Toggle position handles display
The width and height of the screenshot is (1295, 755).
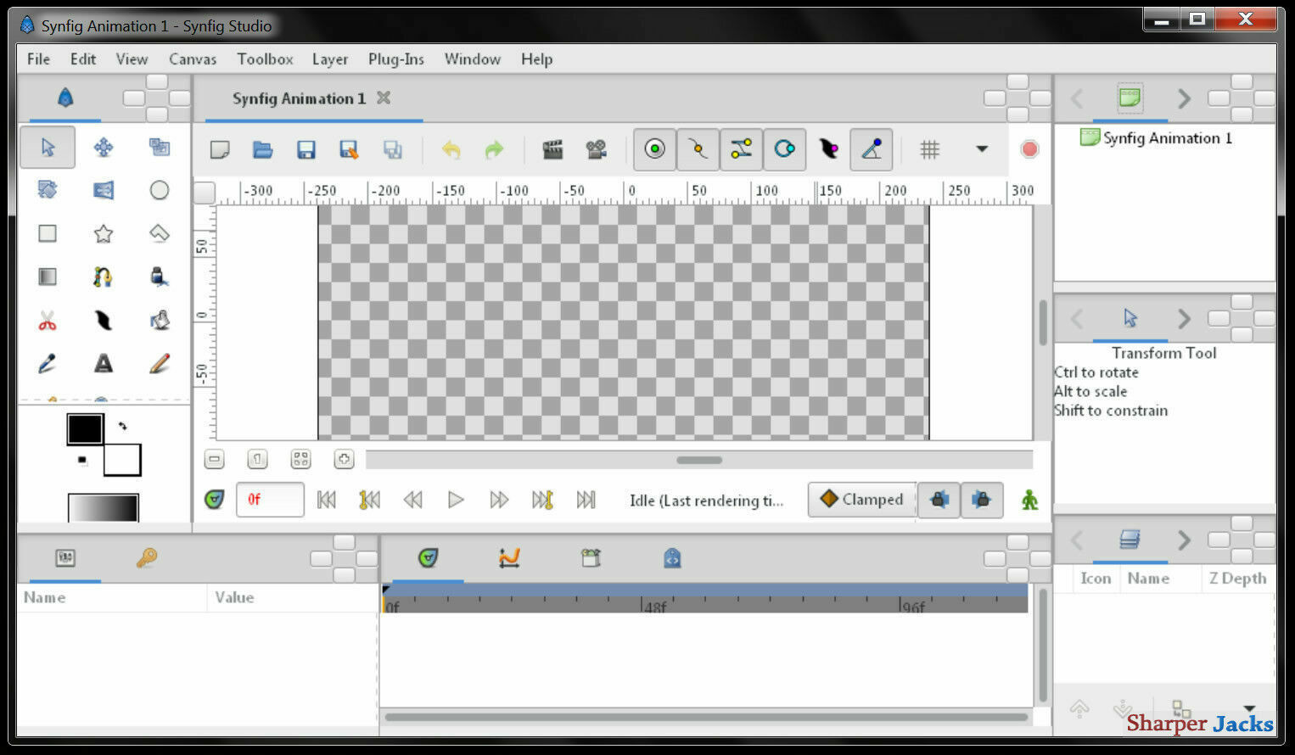pos(654,150)
